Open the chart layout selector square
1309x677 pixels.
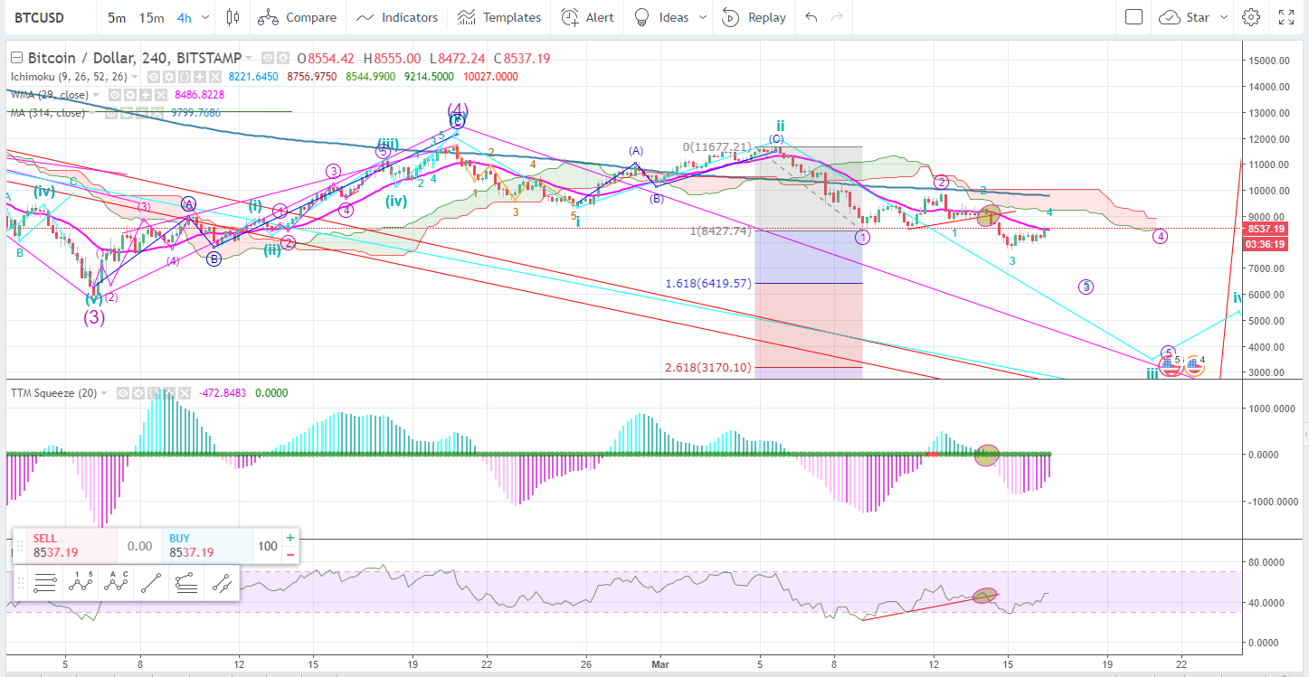tap(1134, 17)
